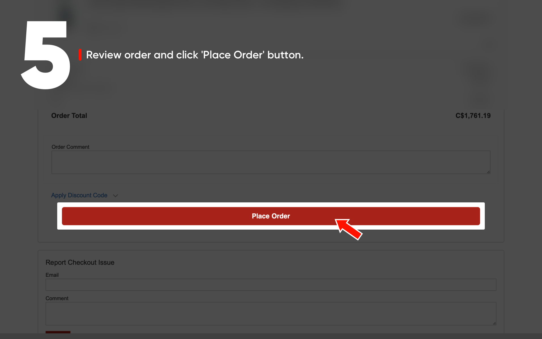Click the Email field under Report Checkout Issue

tap(270, 285)
